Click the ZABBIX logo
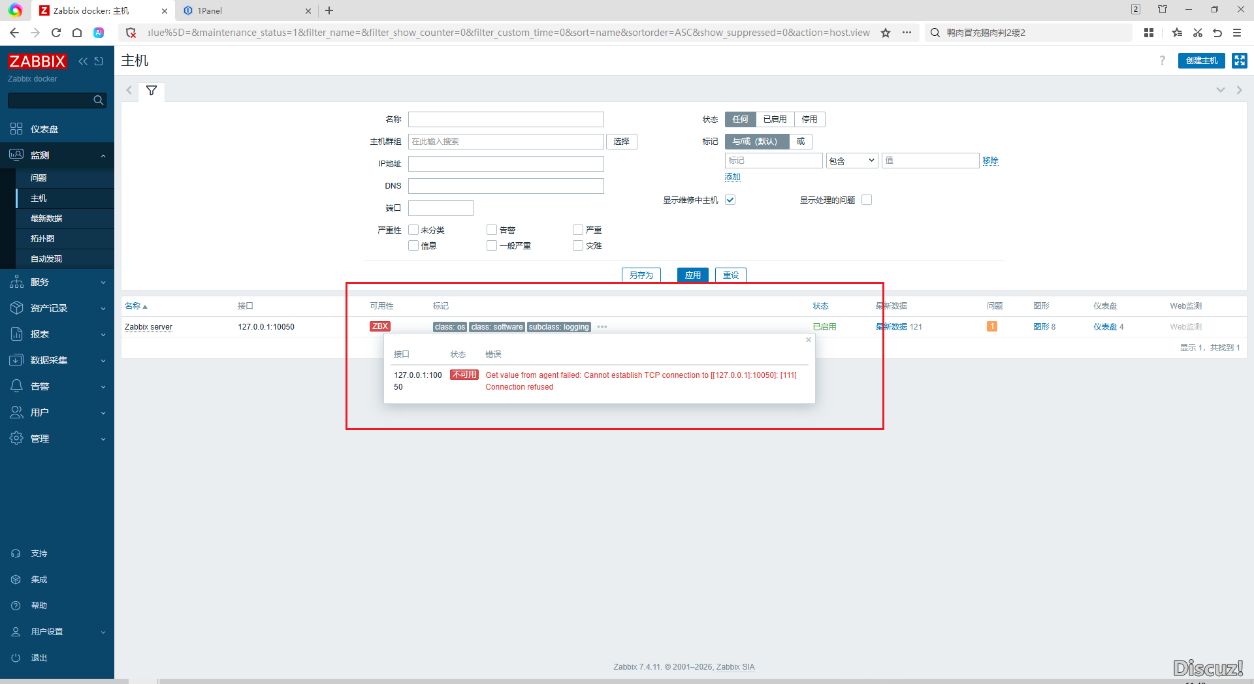Viewport: 1254px width, 684px height. click(x=37, y=61)
